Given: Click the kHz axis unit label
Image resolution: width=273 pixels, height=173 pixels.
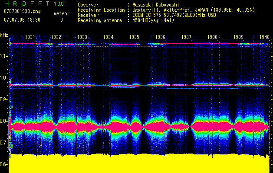Looking at the screenshot, I should point(4,35).
